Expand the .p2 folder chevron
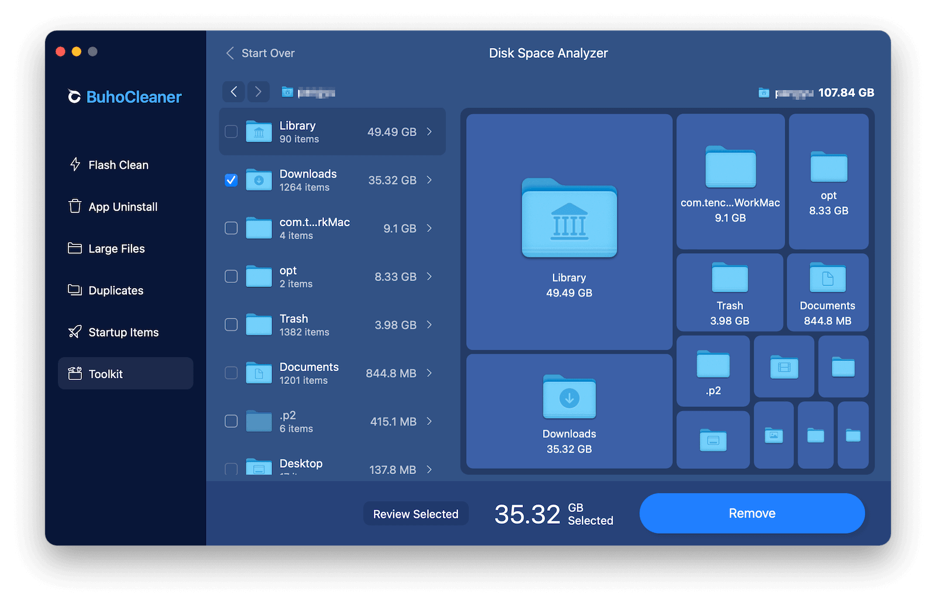This screenshot has height=605, width=936. pos(429,421)
